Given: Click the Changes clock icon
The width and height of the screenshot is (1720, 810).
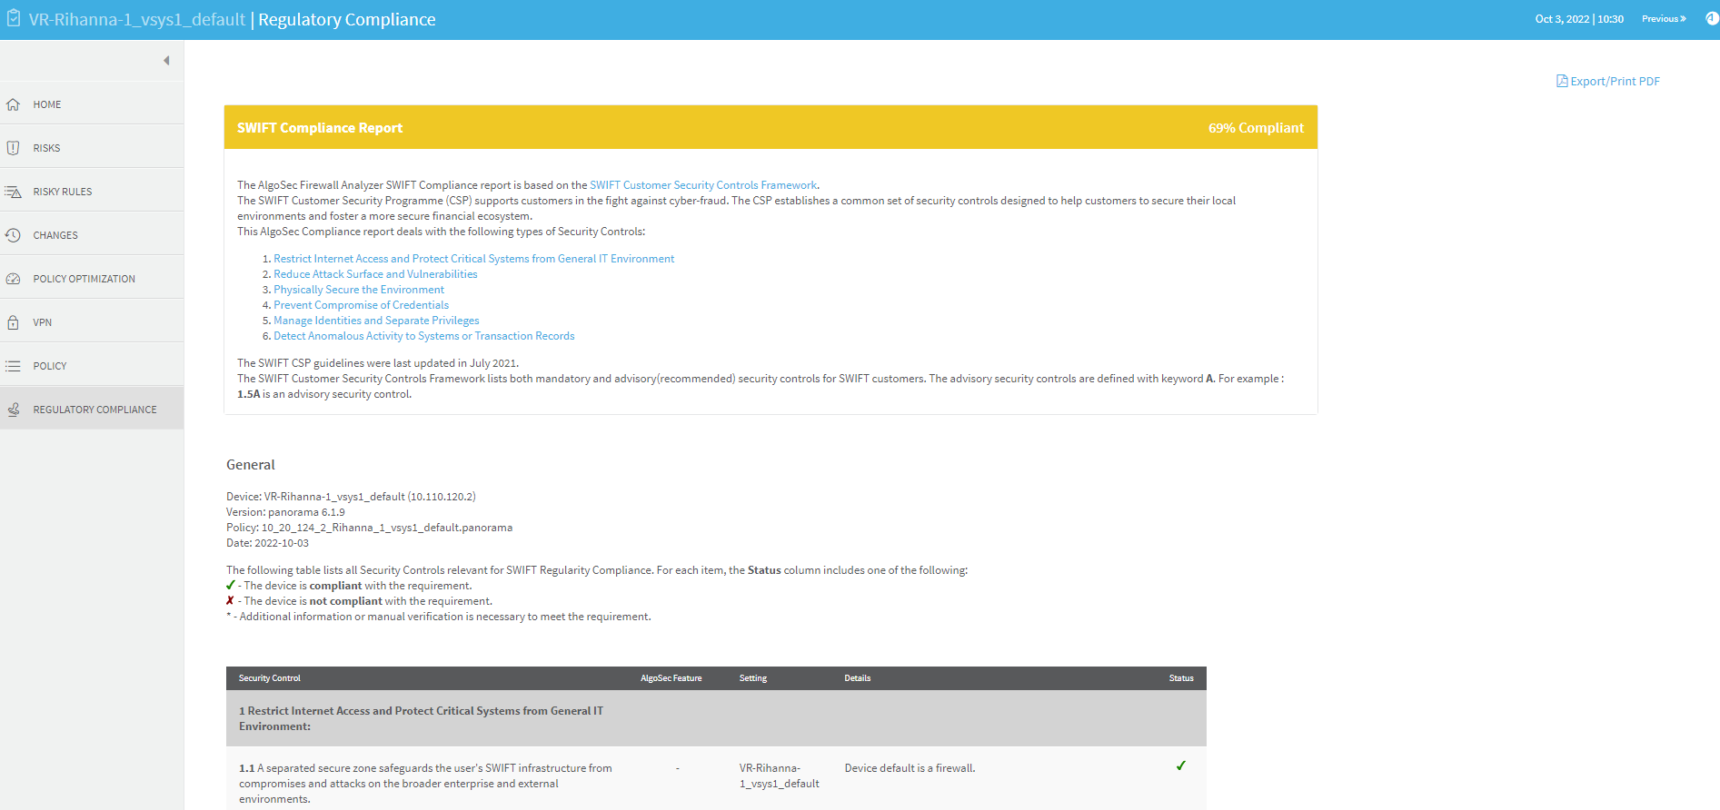Looking at the screenshot, I should pos(13,235).
